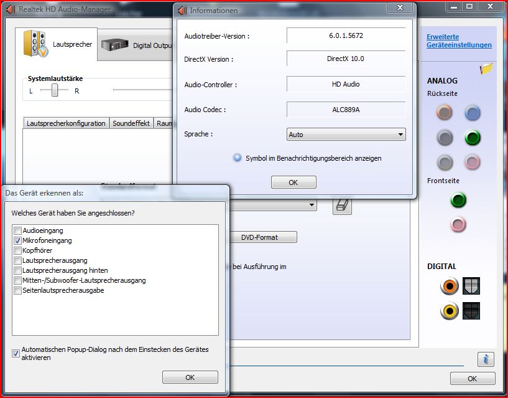Screen dimensions: 508x398
Task: Click the gray rear jack below the orange one
Action: click(x=444, y=137)
